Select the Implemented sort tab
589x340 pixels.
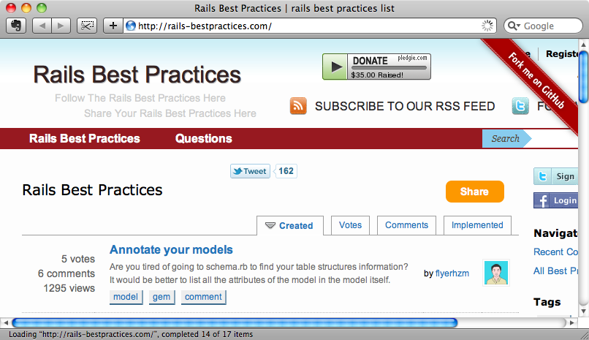(x=477, y=225)
